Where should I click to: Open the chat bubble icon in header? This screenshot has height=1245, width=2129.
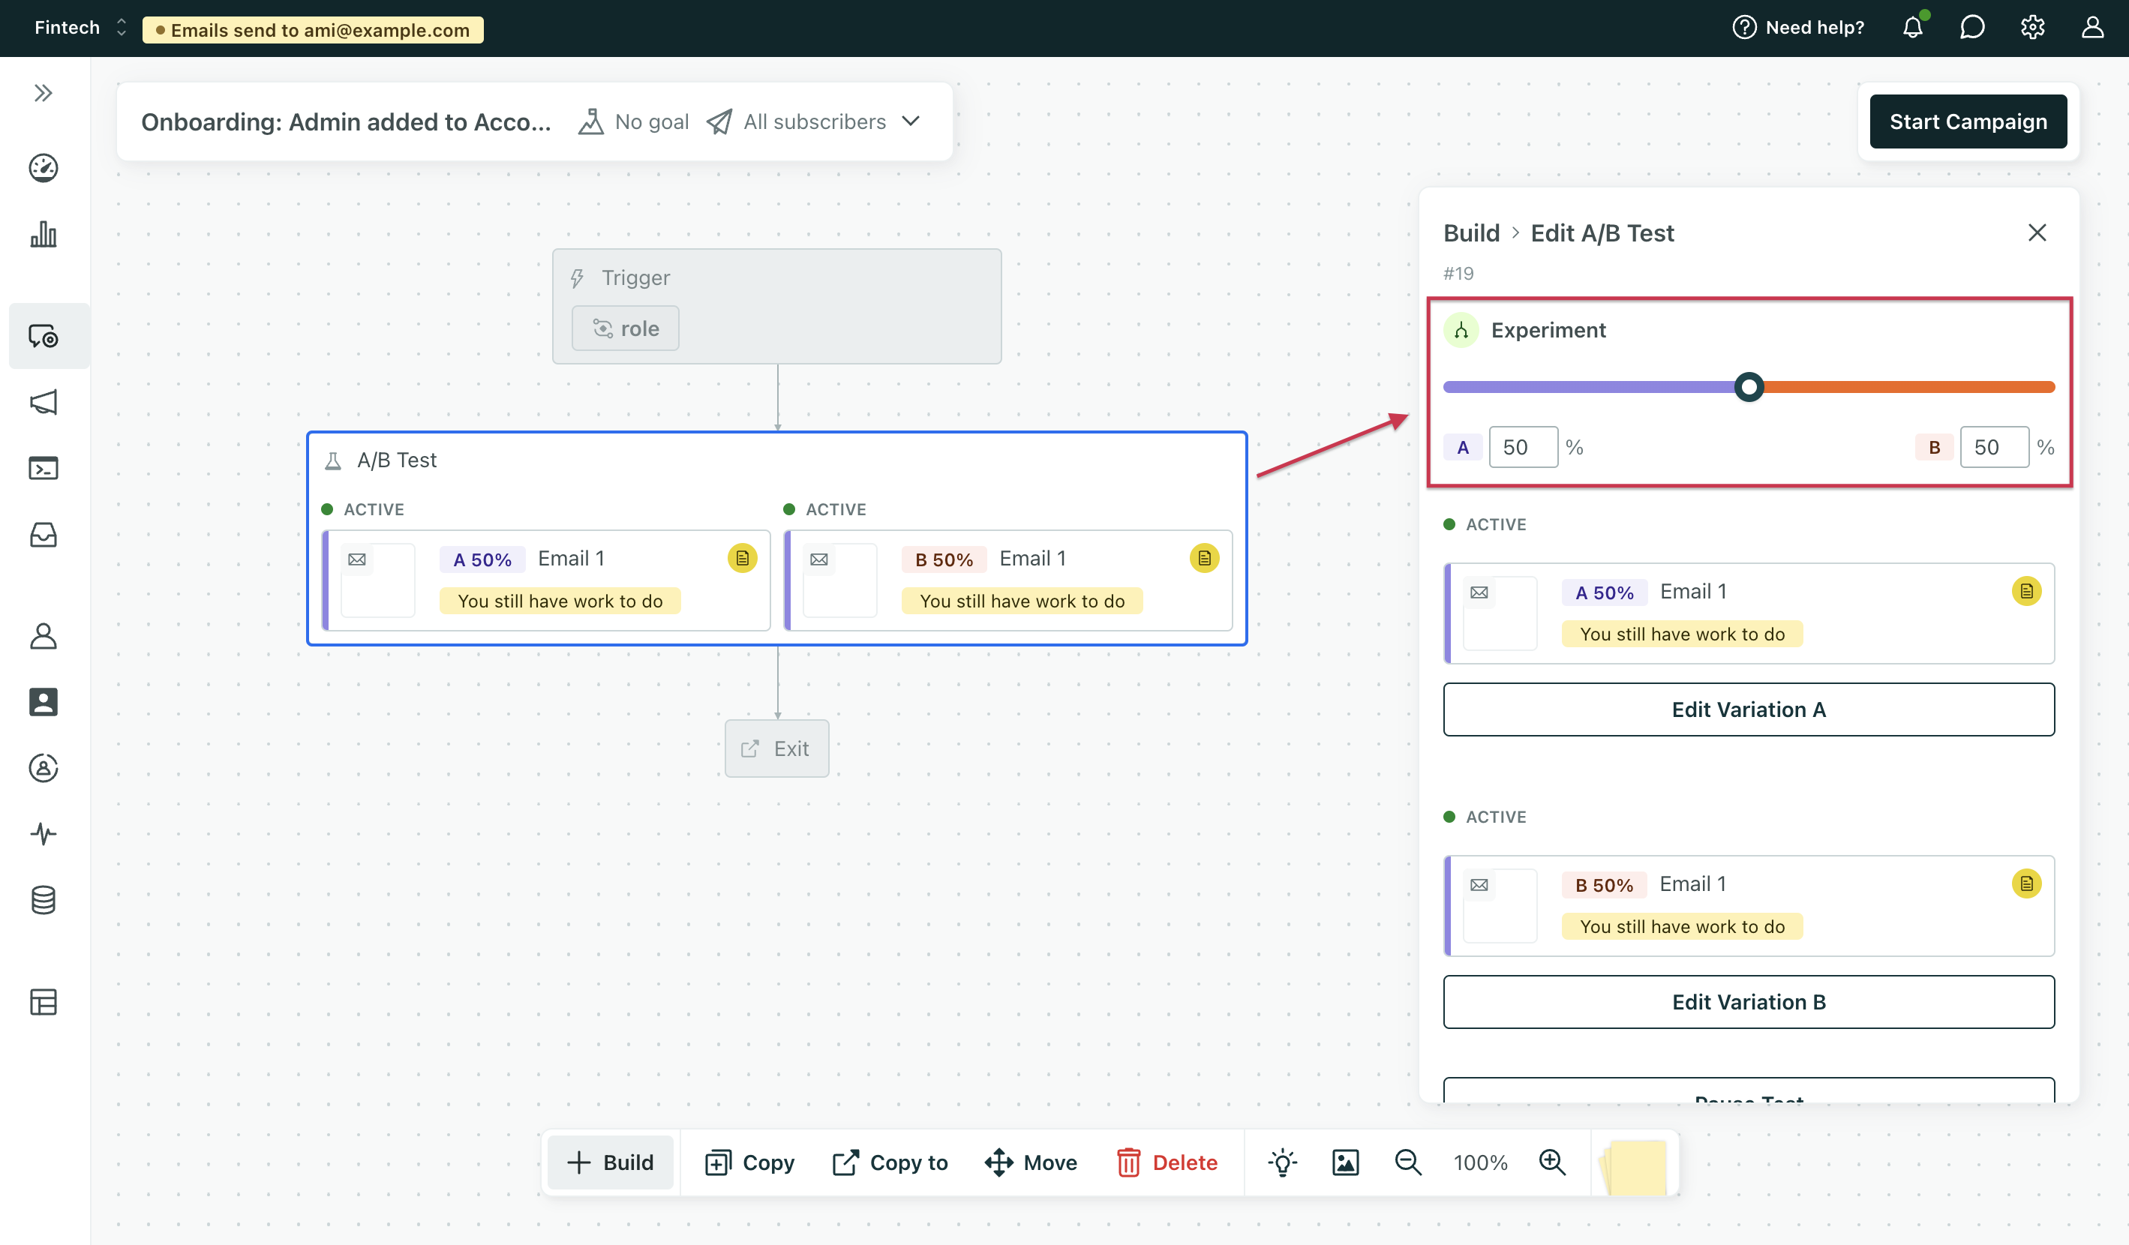pos(1972,28)
